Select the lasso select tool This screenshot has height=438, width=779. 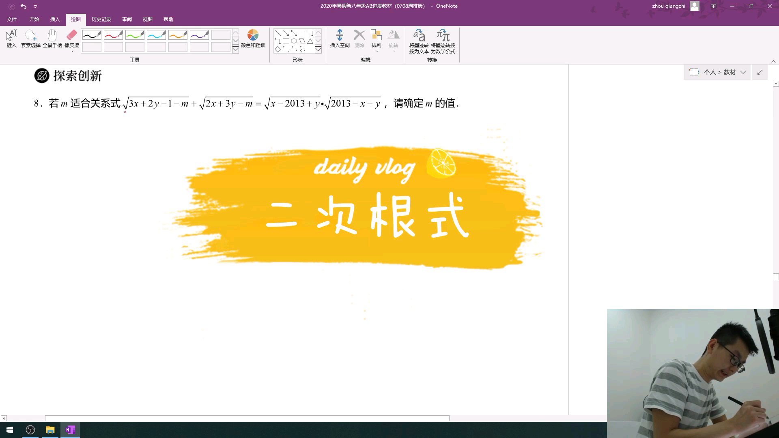click(x=30, y=39)
